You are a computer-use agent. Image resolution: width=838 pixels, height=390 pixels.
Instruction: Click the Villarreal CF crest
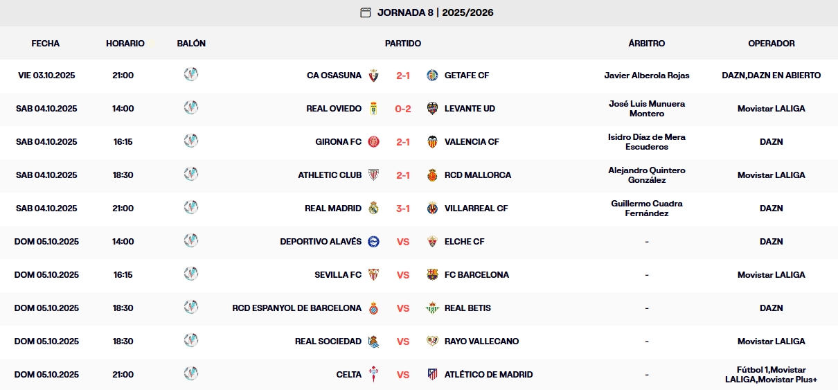click(433, 209)
